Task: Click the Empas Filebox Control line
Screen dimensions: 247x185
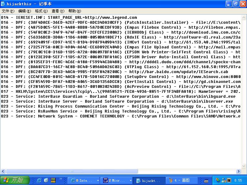Action: pyautogui.click(x=121, y=27)
